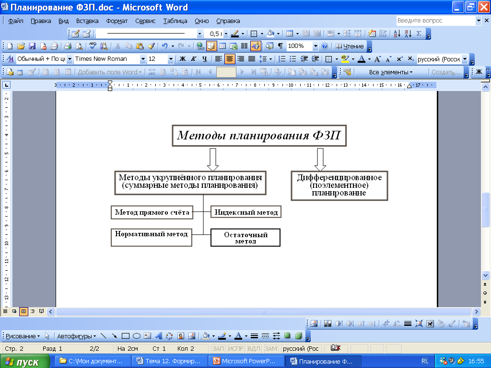This screenshot has height=368, width=491.
Task: Insert a Word table
Action: coord(222,46)
